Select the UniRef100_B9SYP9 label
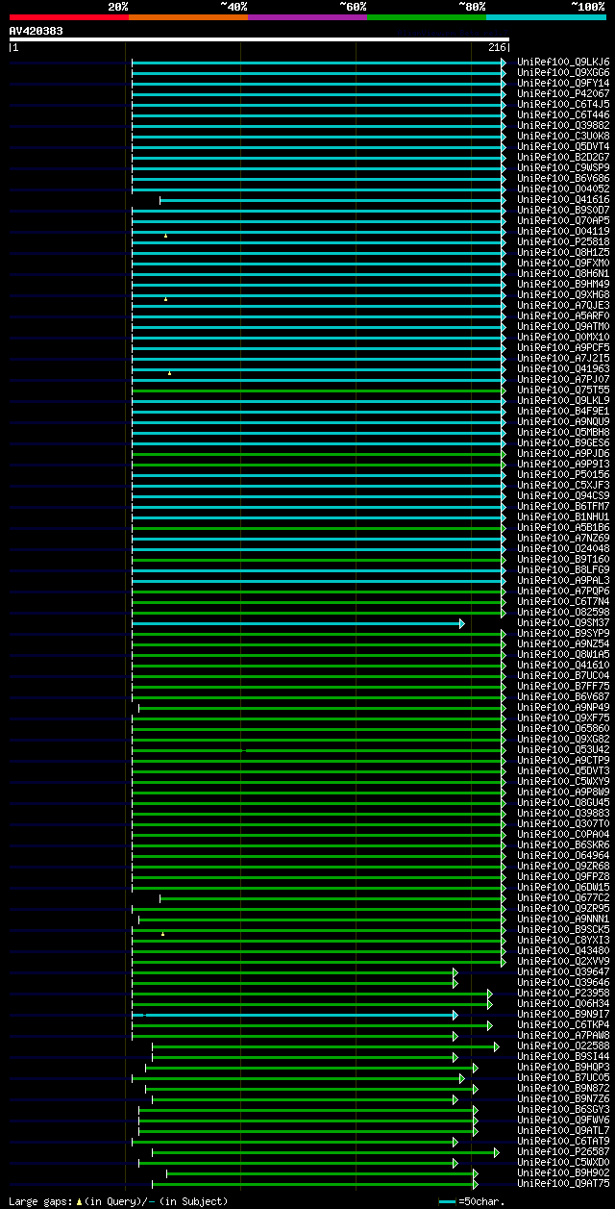 (x=563, y=633)
